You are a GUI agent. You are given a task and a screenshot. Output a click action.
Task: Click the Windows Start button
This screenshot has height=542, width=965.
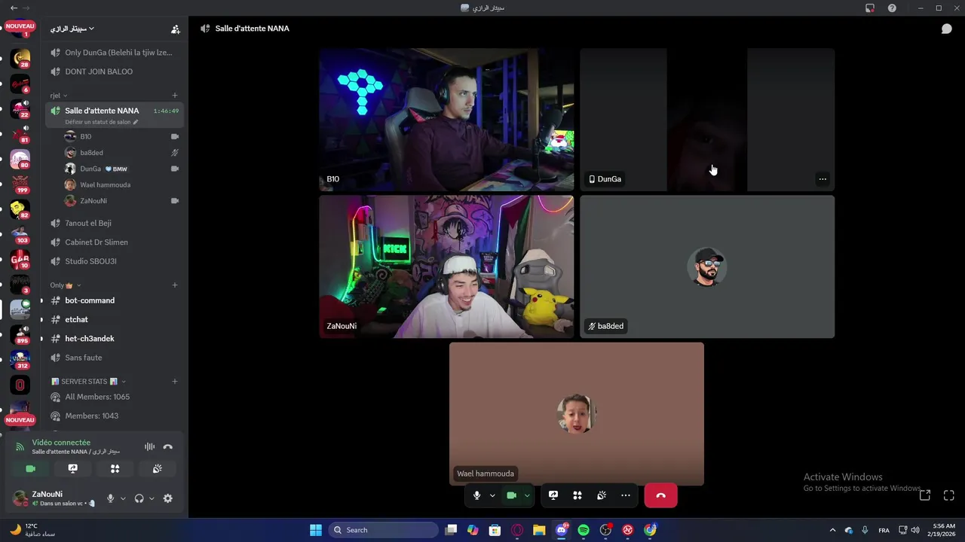316,530
